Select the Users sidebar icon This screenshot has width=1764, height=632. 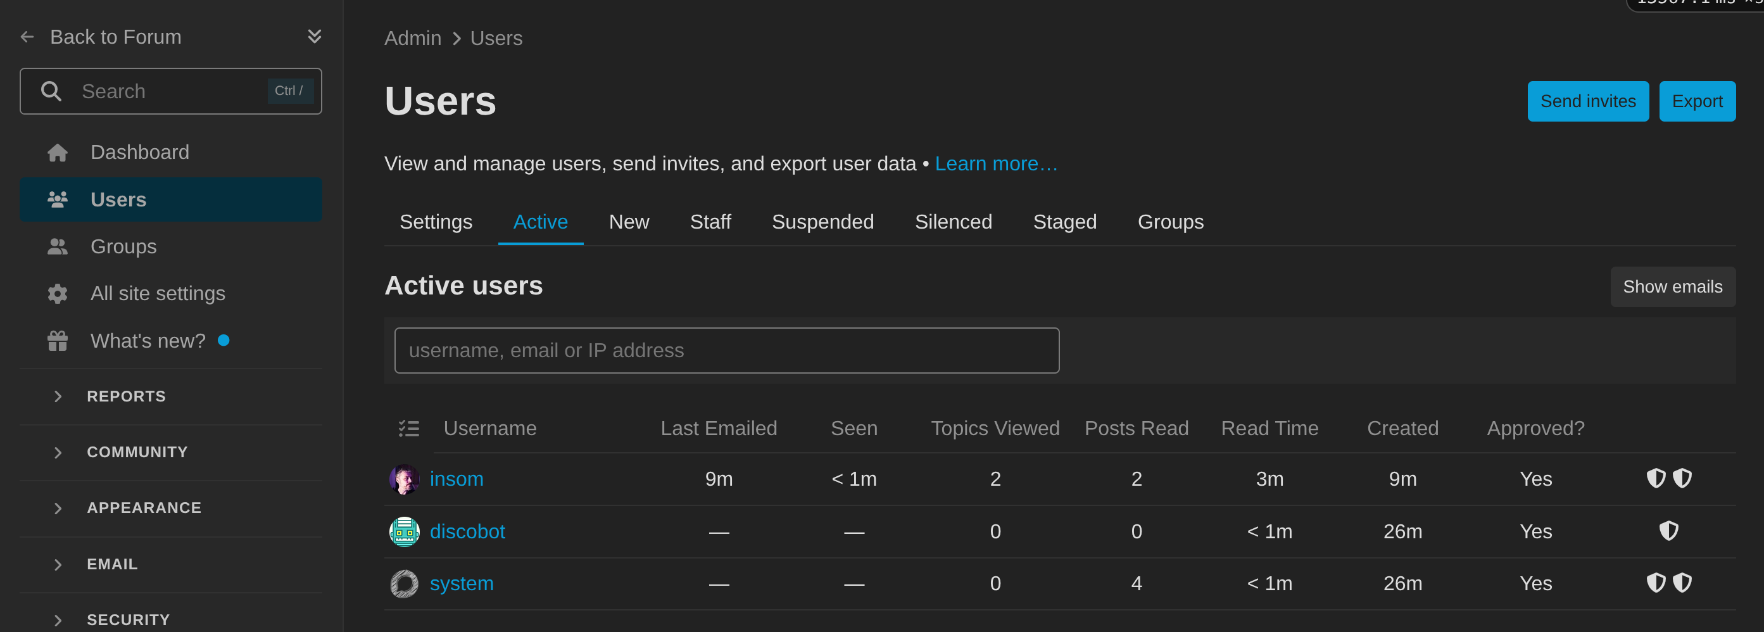tap(57, 199)
